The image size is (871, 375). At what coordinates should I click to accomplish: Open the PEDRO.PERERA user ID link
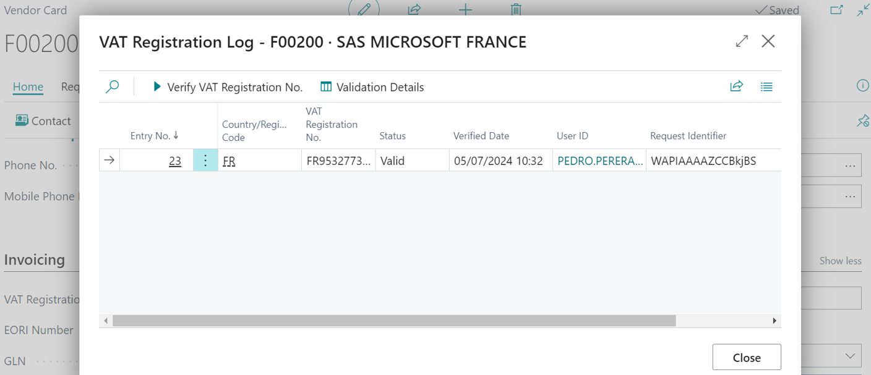599,161
